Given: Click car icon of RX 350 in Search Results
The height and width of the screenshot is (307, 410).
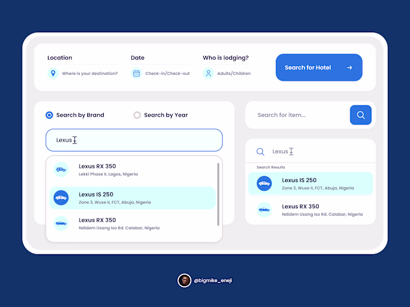Looking at the screenshot, I should [264, 209].
